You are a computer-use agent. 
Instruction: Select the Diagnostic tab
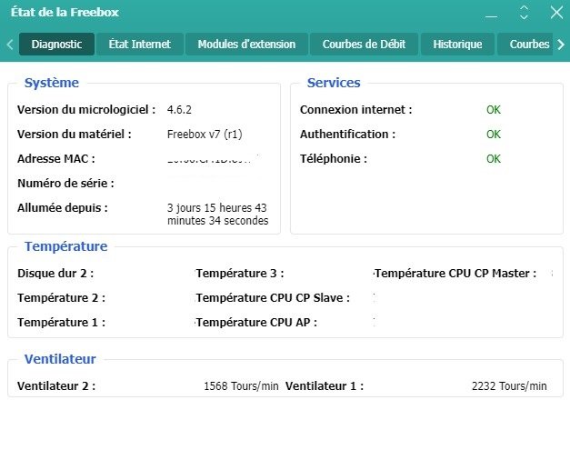tap(56, 44)
